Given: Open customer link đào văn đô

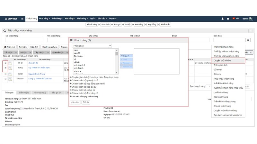Looking at the screenshot, I should pyautogui.click(x=33, y=63).
